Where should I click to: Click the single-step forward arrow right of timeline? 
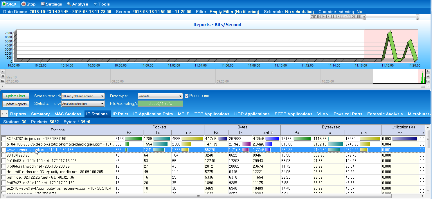click(x=428, y=71)
